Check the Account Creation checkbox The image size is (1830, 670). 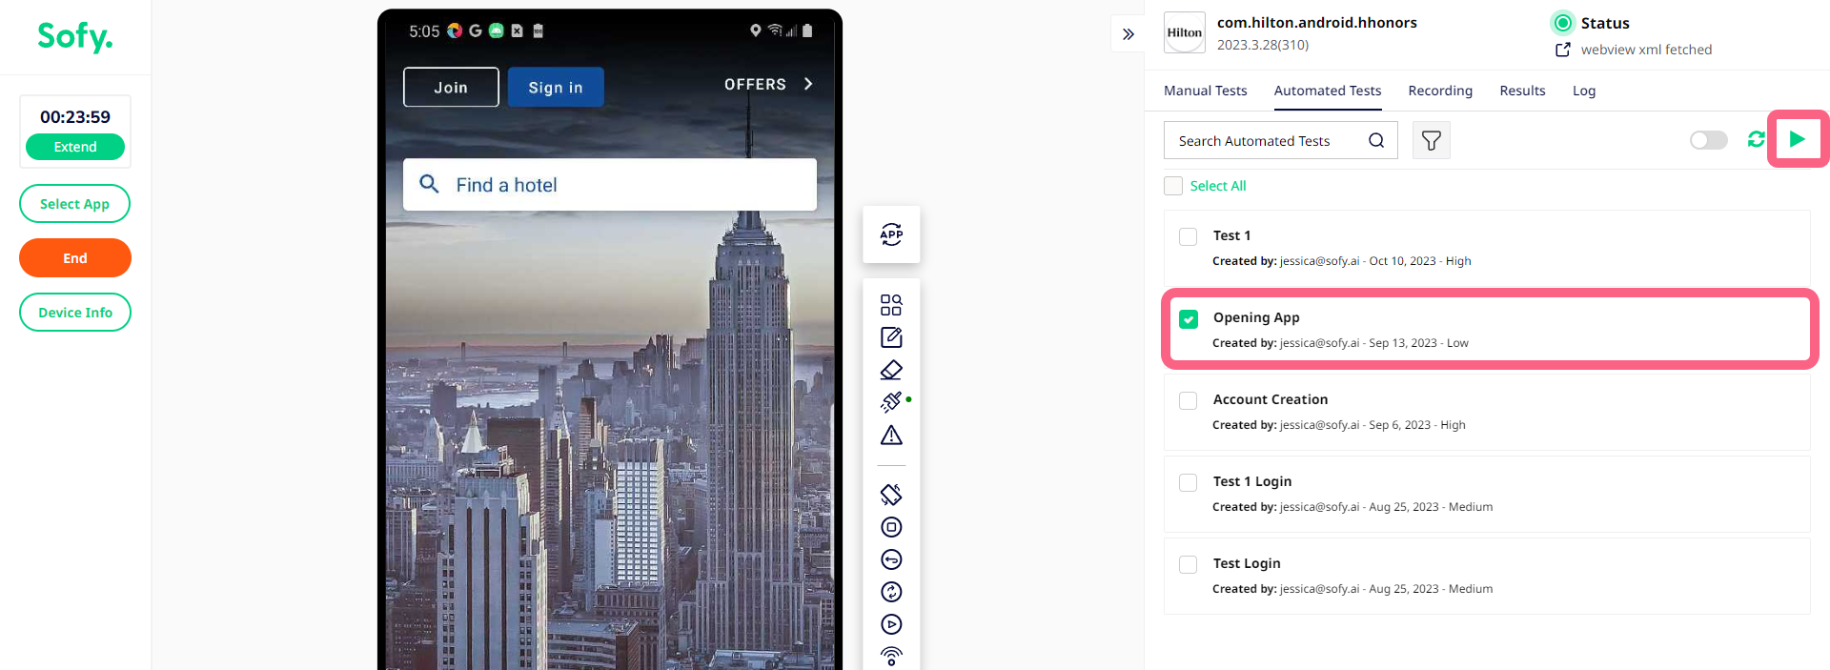[x=1189, y=400]
